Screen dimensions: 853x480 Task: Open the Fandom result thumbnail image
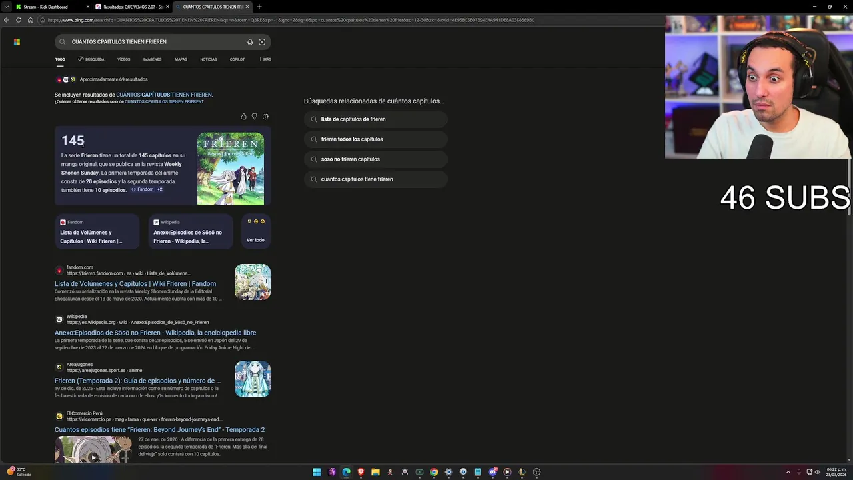pyautogui.click(x=253, y=282)
